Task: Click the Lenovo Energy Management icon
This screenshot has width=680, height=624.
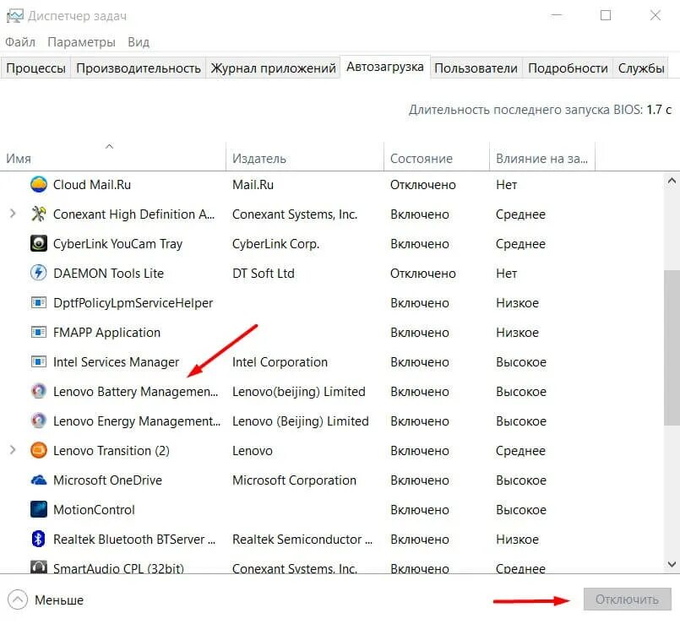Action: (39, 421)
